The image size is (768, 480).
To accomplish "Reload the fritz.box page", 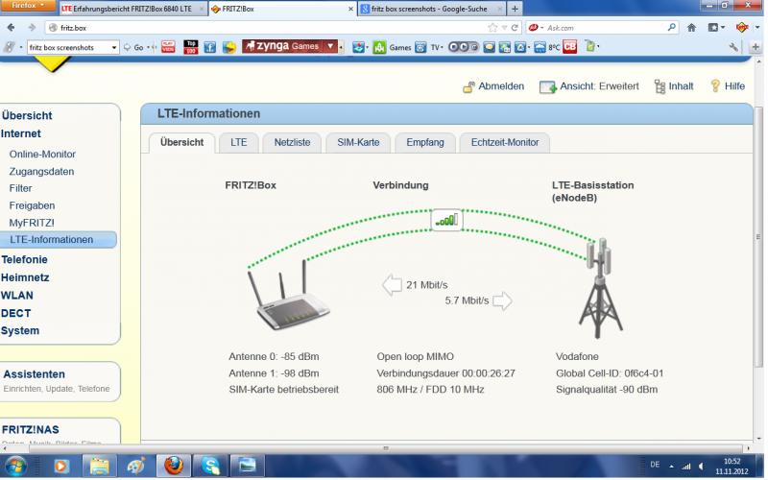I will 515,28.
